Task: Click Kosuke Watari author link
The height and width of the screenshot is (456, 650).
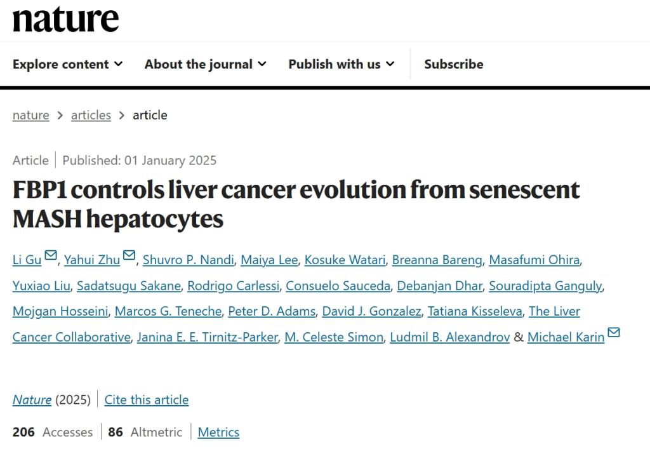Action: (345, 260)
